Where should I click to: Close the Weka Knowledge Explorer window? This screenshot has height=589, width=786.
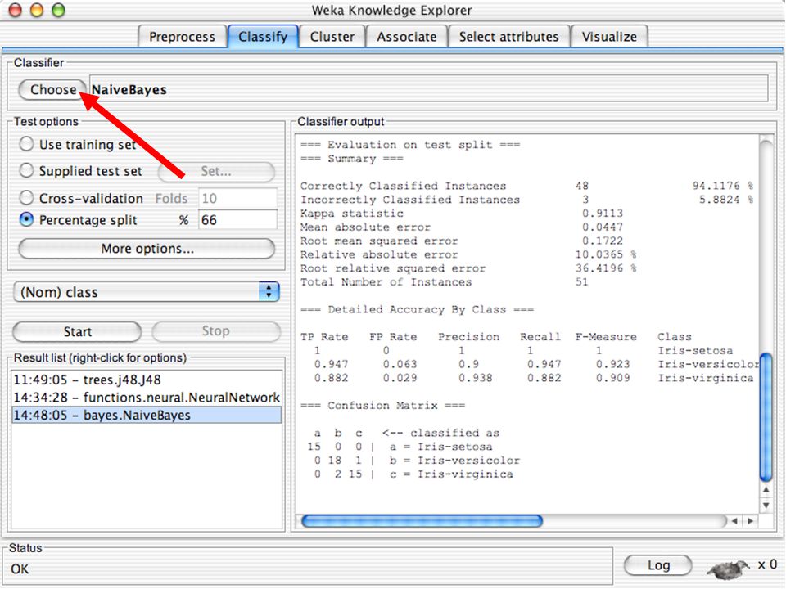pos(16,10)
